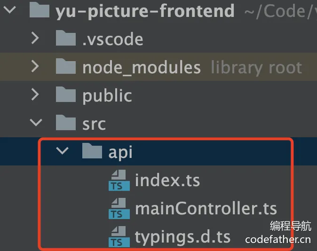Screen dimensions: 317x251
Task: Collapse the src folder chevron
Action: [x=36, y=123]
